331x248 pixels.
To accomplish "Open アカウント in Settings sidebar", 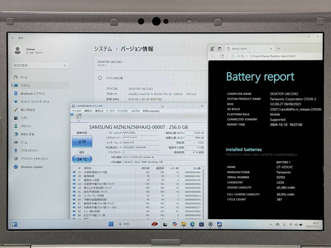I will [x=40, y=126].
